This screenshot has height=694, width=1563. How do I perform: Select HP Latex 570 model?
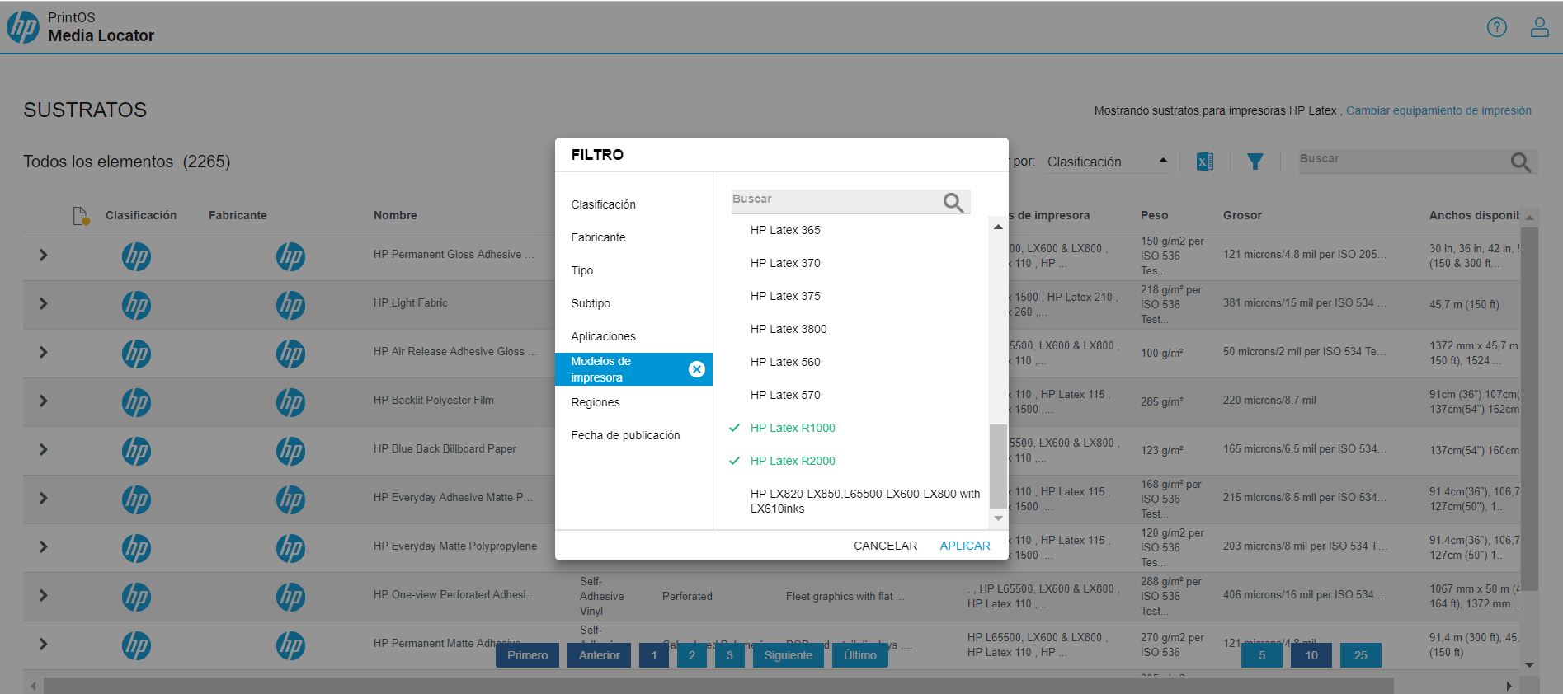[x=785, y=395]
